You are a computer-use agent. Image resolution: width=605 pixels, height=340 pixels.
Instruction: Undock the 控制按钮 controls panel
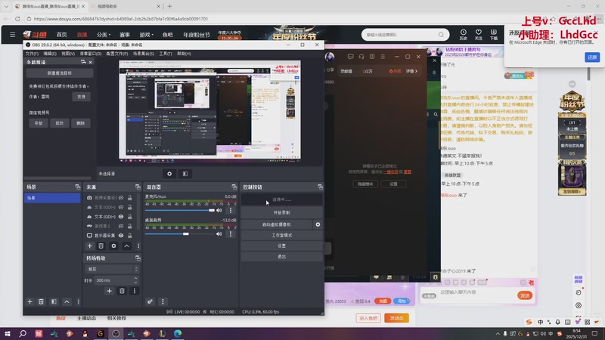coord(320,187)
